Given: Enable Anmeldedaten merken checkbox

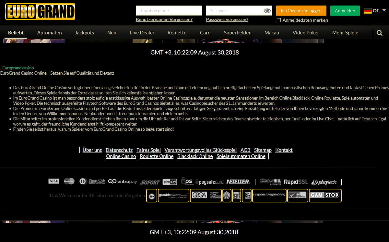Looking at the screenshot, I should (279, 20).
